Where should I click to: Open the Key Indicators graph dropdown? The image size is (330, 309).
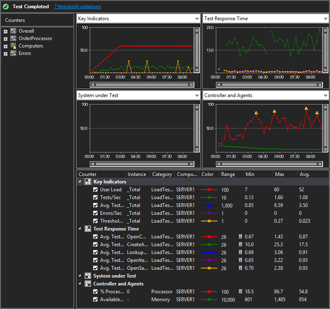(196, 19)
